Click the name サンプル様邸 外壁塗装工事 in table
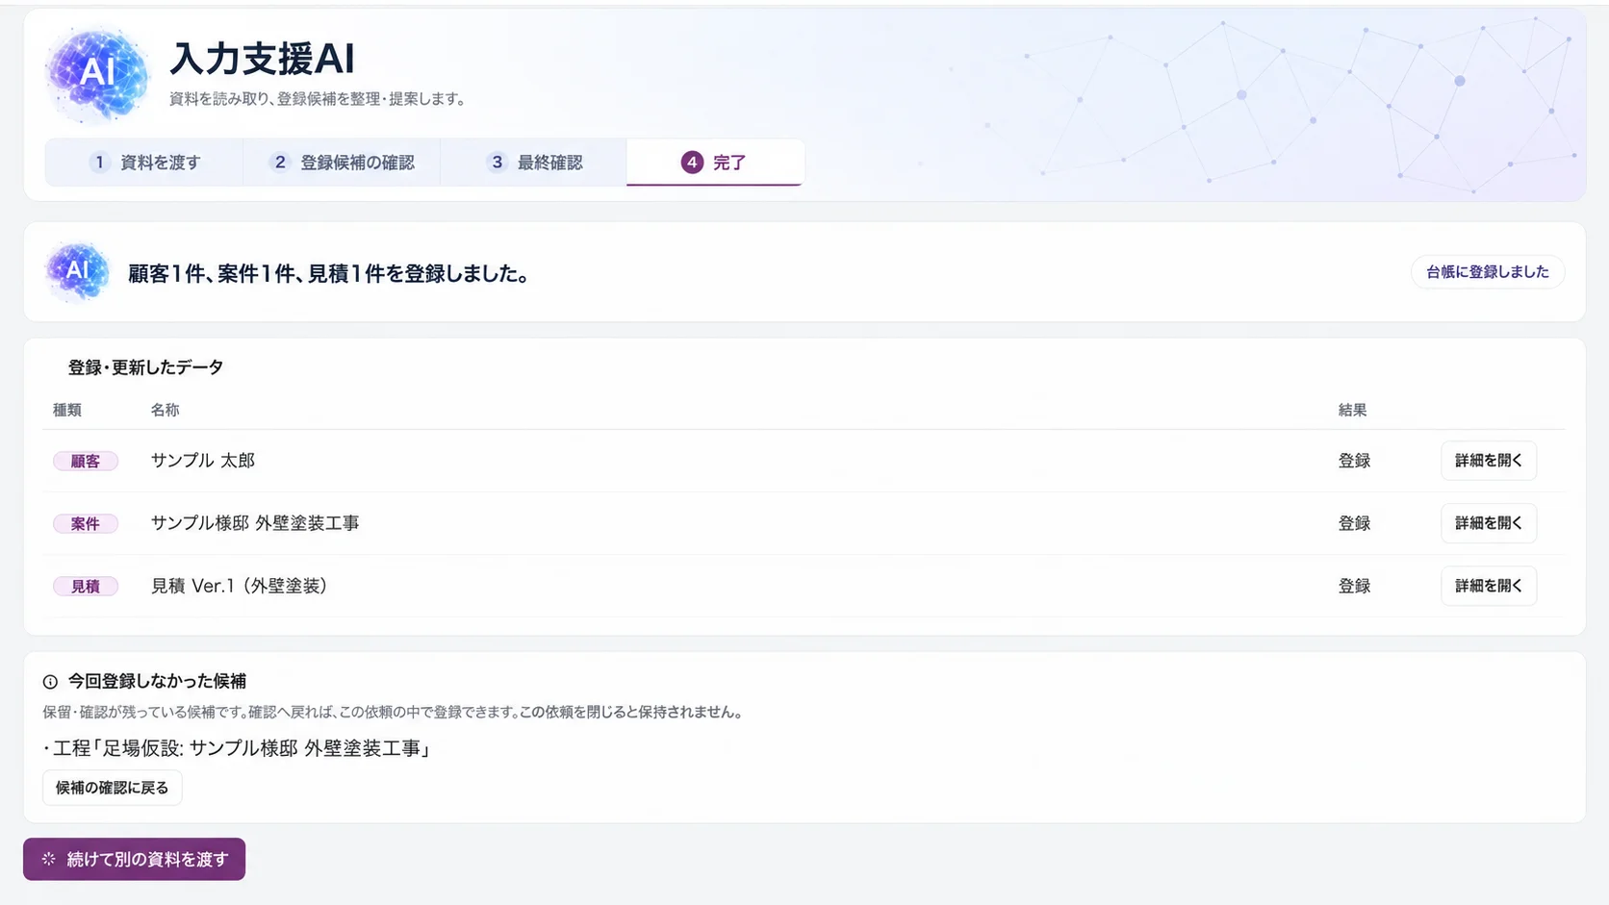Image resolution: width=1609 pixels, height=905 pixels. [255, 523]
